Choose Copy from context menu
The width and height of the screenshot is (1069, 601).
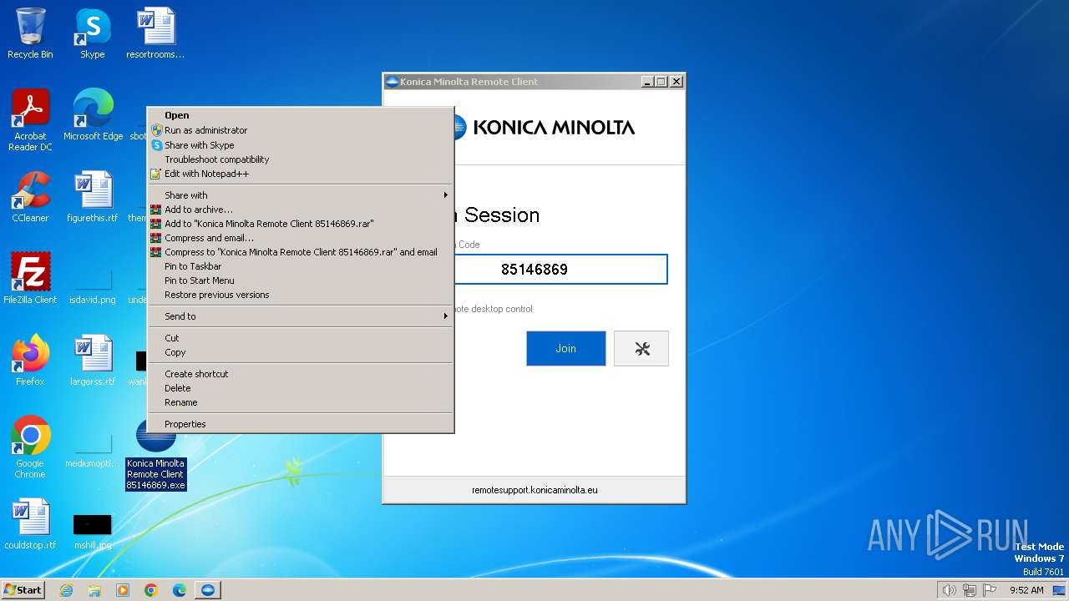301,352
